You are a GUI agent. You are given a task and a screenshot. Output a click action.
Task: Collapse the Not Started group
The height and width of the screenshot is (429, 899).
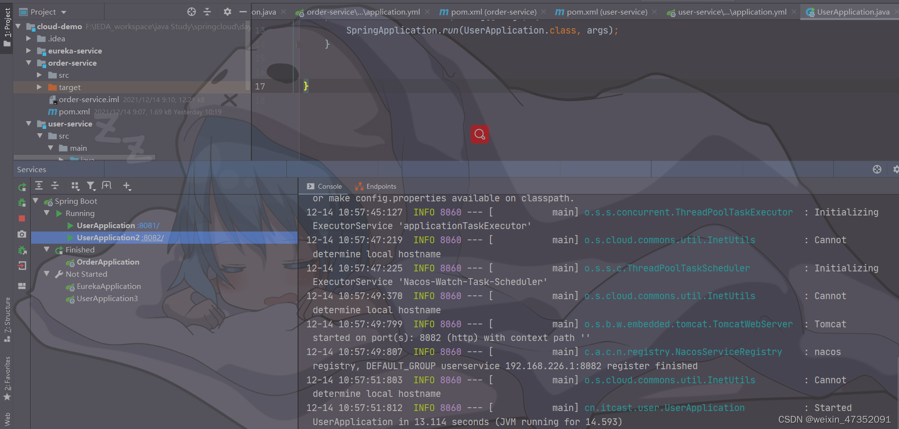click(x=47, y=274)
